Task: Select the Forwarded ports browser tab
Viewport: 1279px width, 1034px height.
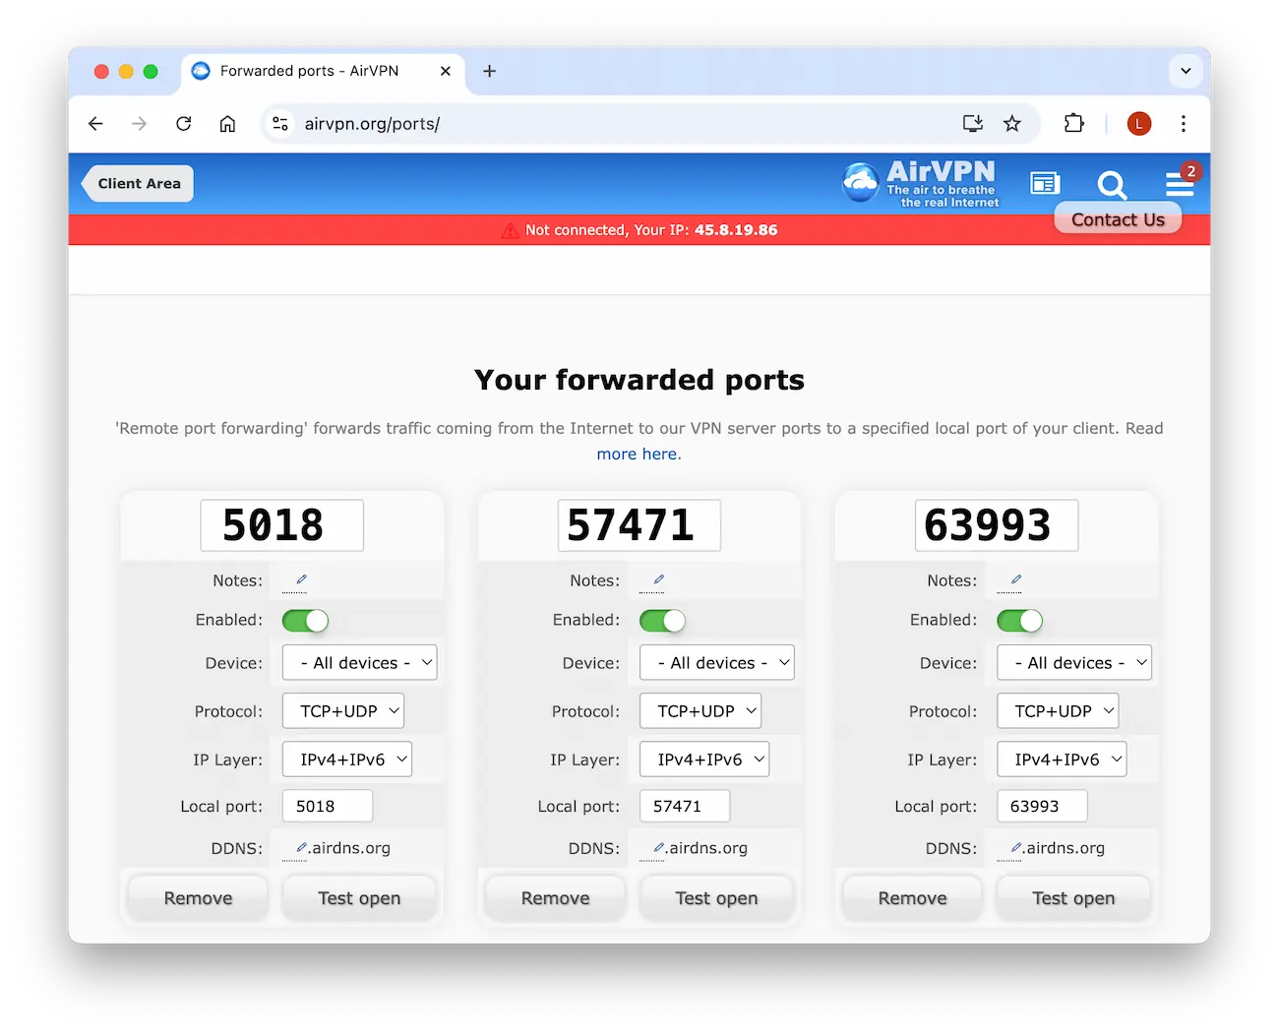Action: point(309,71)
